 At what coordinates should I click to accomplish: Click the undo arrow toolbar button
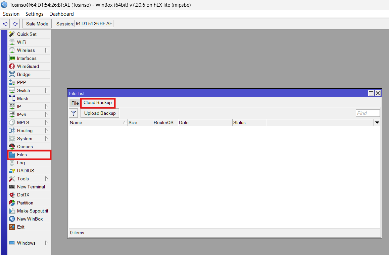click(5, 24)
